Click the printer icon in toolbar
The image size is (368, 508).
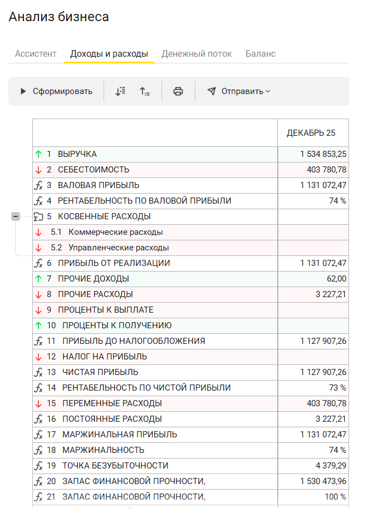[x=178, y=91]
